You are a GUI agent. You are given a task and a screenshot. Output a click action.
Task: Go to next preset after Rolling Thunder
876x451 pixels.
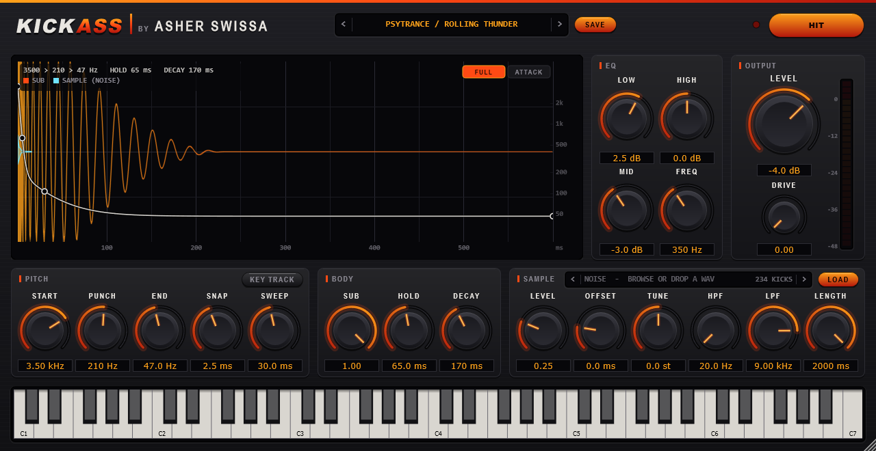[x=560, y=25]
